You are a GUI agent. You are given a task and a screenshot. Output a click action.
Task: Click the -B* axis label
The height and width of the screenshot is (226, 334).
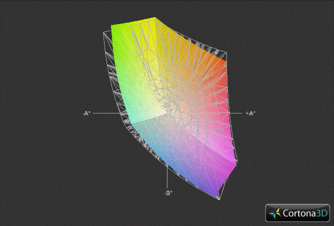(x=168, y=193)
